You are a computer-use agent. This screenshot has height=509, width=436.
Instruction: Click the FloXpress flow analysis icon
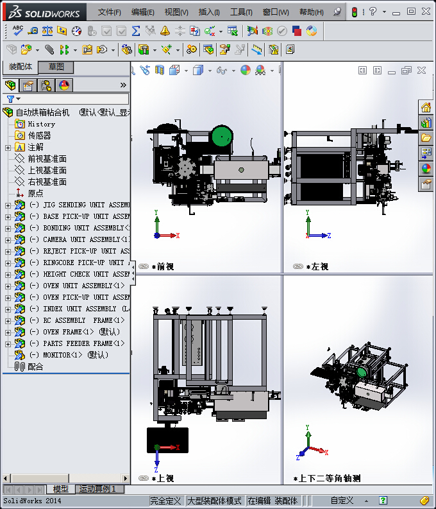point(267,31)
